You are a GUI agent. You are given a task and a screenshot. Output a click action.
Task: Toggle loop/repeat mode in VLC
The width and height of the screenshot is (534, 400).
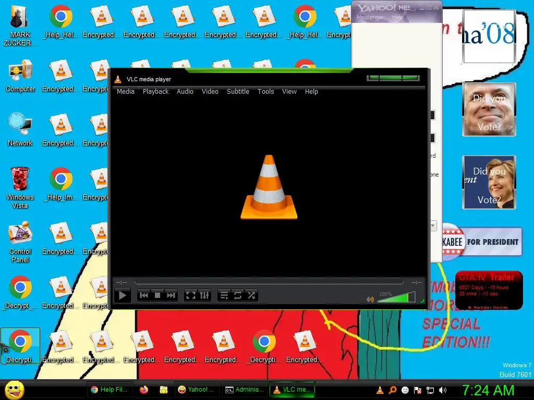pyautogui.click(x=238, y=295)
